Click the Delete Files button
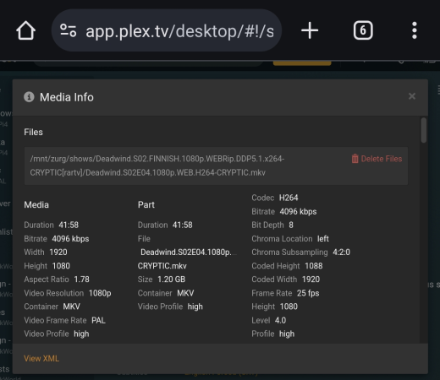The width and height of the screenshot is (440, 380). [x=377, y=159]
